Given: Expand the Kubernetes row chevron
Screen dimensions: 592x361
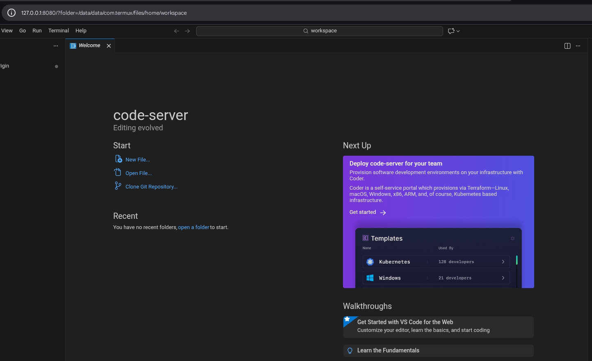Looking at the screenshot, I should coord(503,262).
